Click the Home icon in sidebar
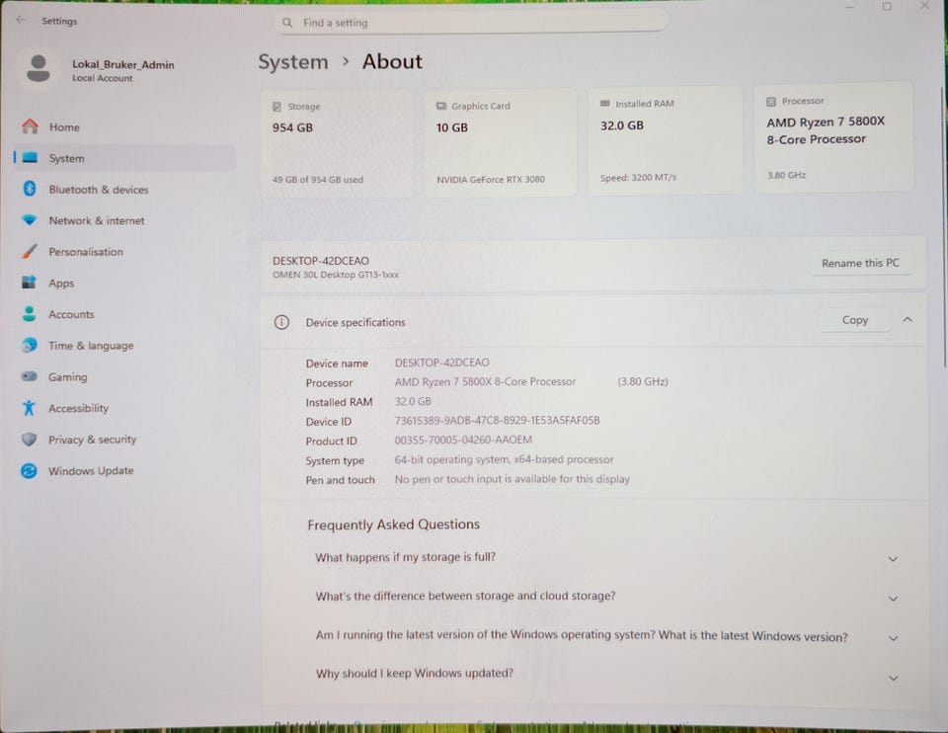This screenshot has height=733, width=948. (x=30, y=126)
